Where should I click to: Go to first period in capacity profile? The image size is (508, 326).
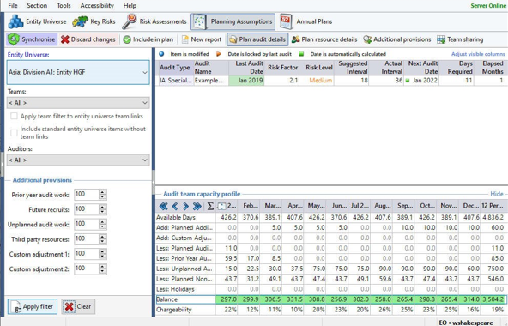[x=164, y=206]
